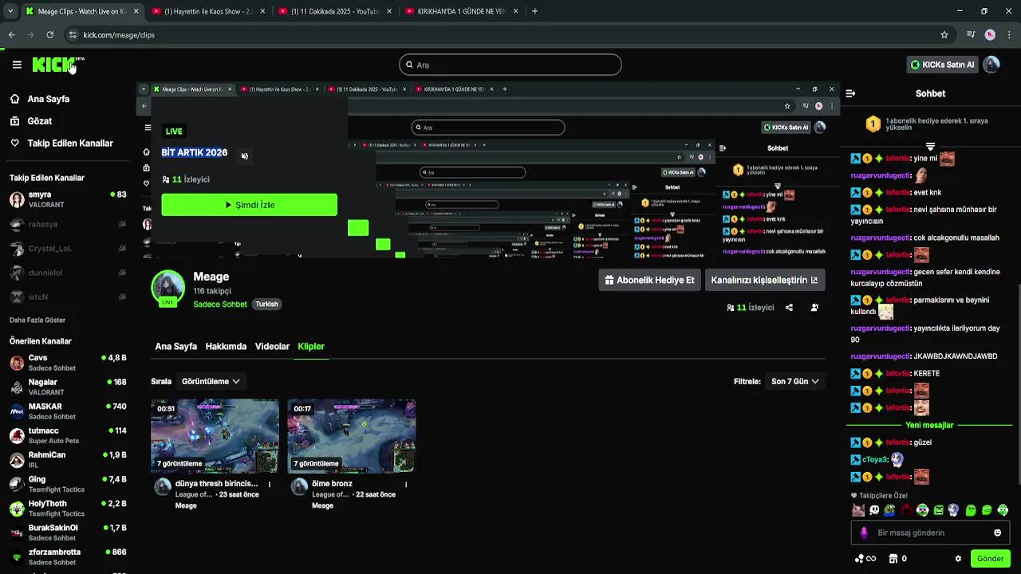Insert the angry green square emote
Screen dimensions: 1021x574
pos(939,510)
